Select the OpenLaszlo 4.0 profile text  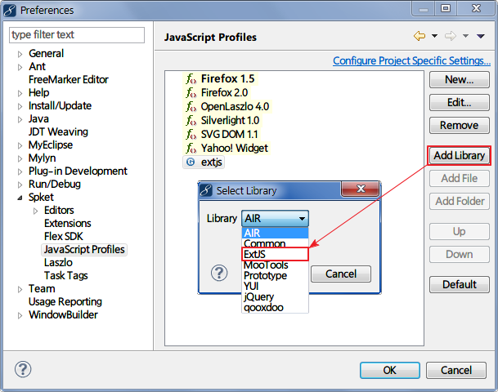point(235,106)
